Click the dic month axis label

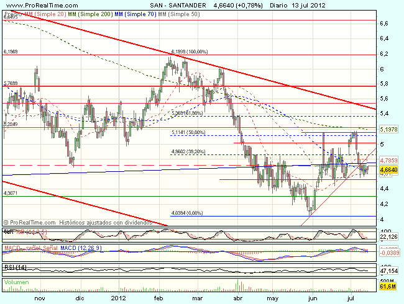[x=80, y=298]
